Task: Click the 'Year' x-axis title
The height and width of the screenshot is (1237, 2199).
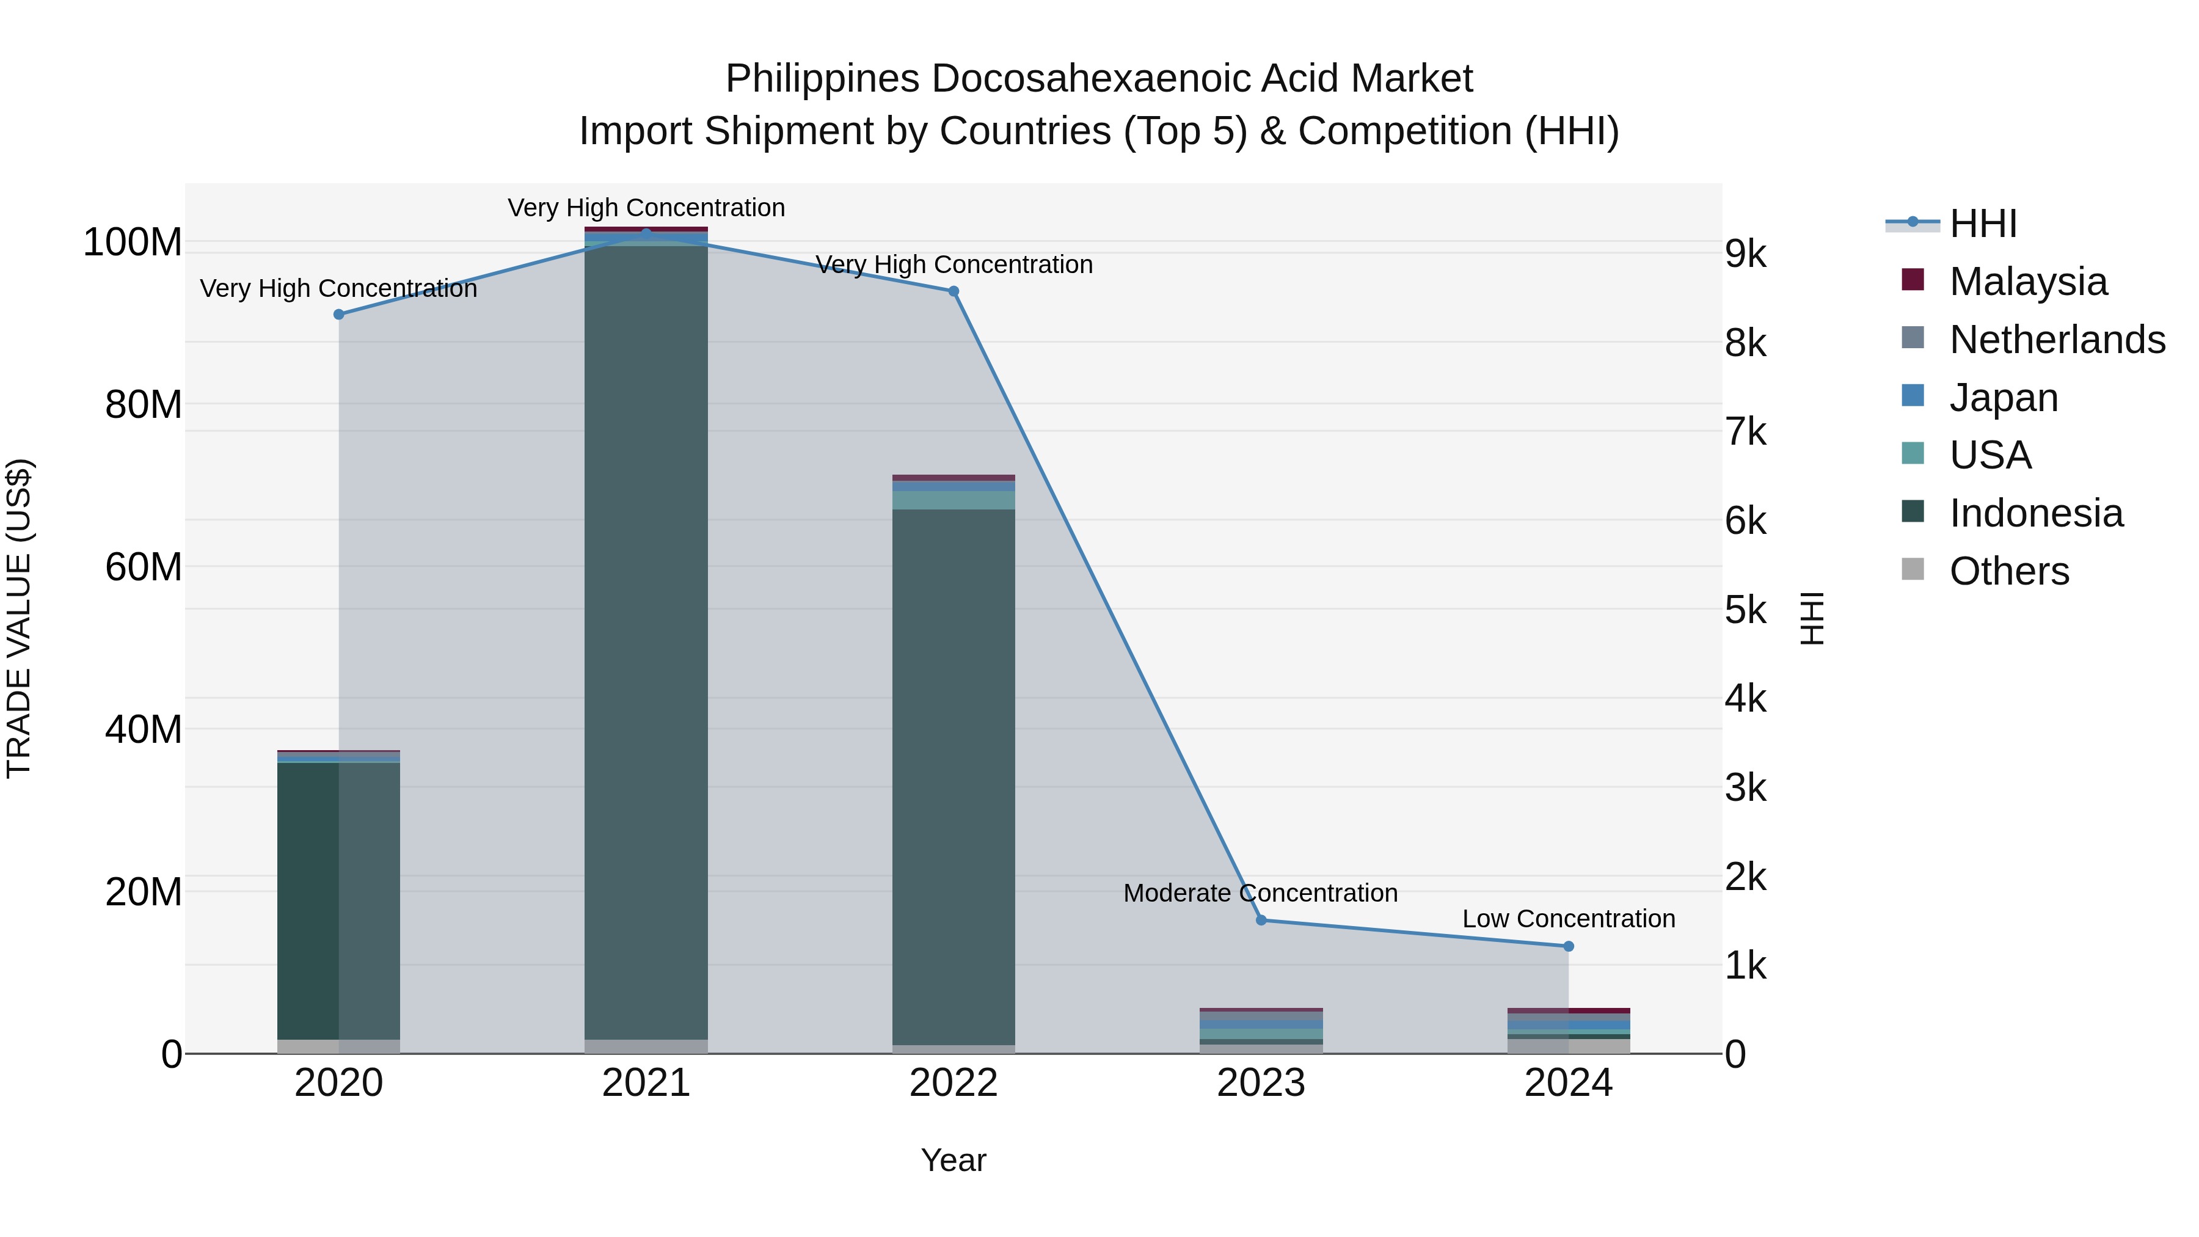Action: (x=954, y=1160)
